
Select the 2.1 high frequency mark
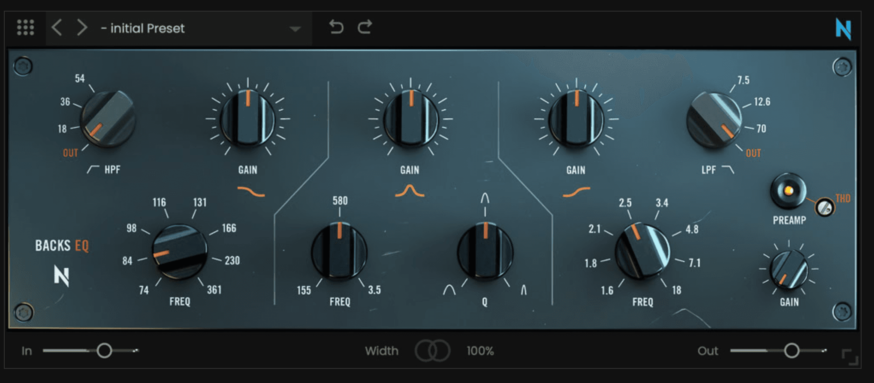[594, 229]
